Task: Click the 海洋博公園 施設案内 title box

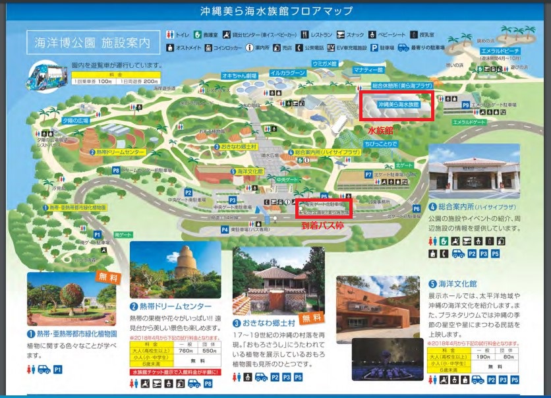Action: click(93, 43)
